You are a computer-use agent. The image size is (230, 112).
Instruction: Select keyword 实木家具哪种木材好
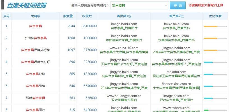point(36,62)
